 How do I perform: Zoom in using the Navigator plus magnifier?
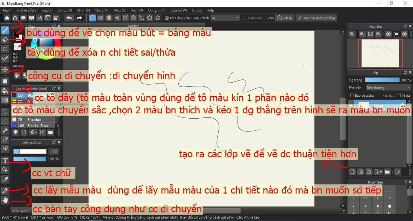[362, 34]
